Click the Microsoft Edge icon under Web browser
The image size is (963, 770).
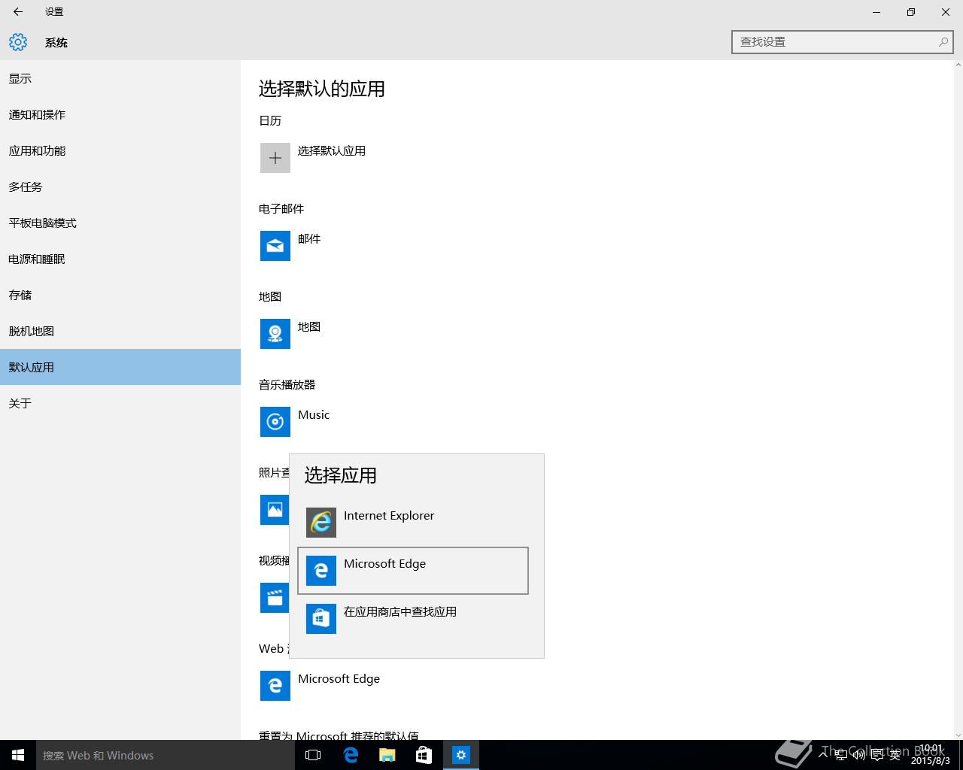(275, 686)
